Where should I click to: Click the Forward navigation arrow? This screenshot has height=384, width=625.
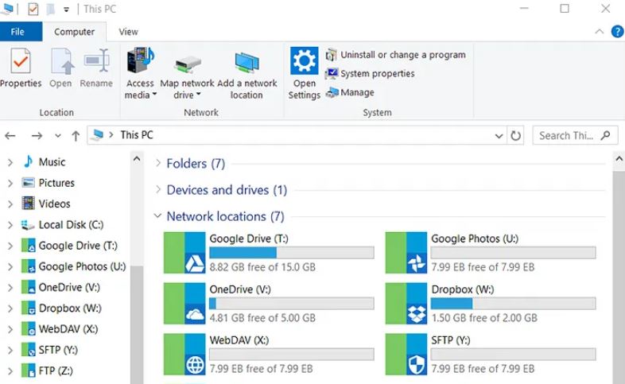point(37,136)
